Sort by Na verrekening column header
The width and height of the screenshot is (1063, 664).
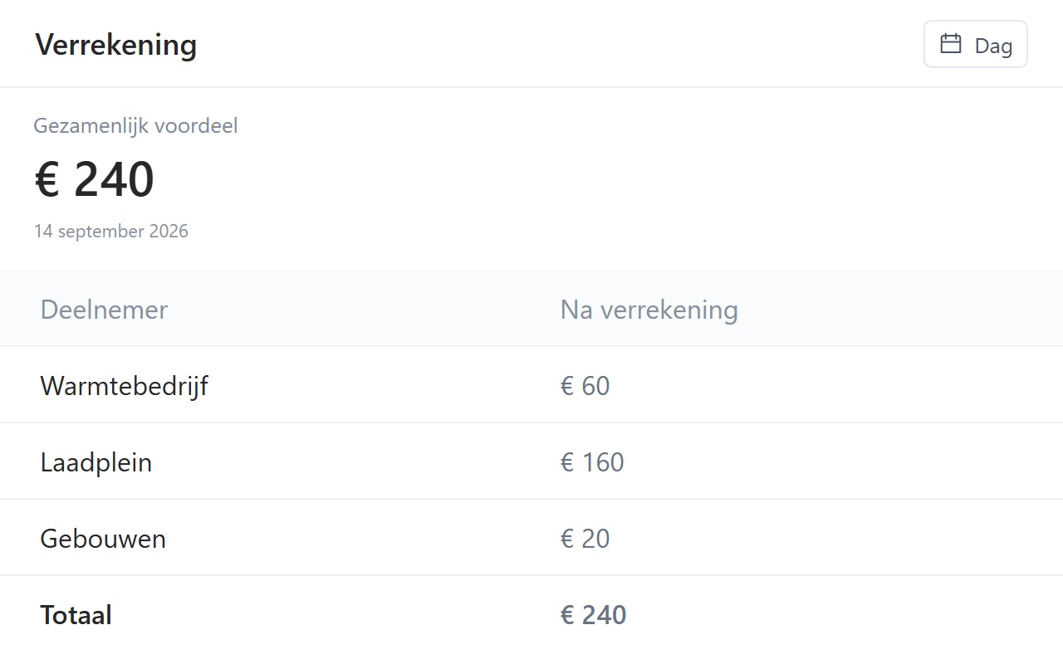pyautogui.click(x=649, y=310)
